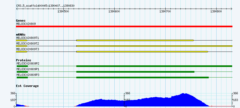
Task: Click the long yellow exon of MELO3C020809T2
Action: (154, 46)
